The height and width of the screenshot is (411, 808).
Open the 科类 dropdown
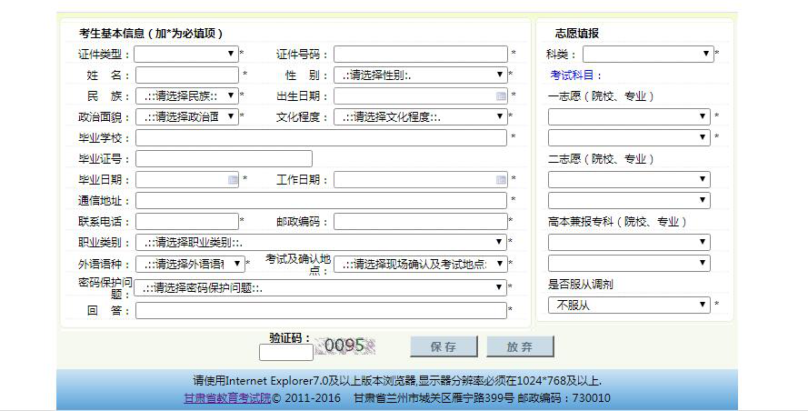(x=648, y=54)
